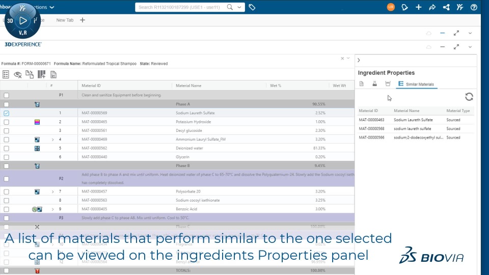The width and height of the screenshot is (489, 275).
Task: Click the formula list view icon
Action: click(6, 74)
